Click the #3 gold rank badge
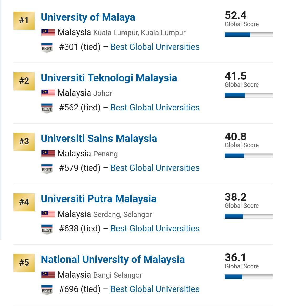The image size is (284, 307). [x=24, y=142]
